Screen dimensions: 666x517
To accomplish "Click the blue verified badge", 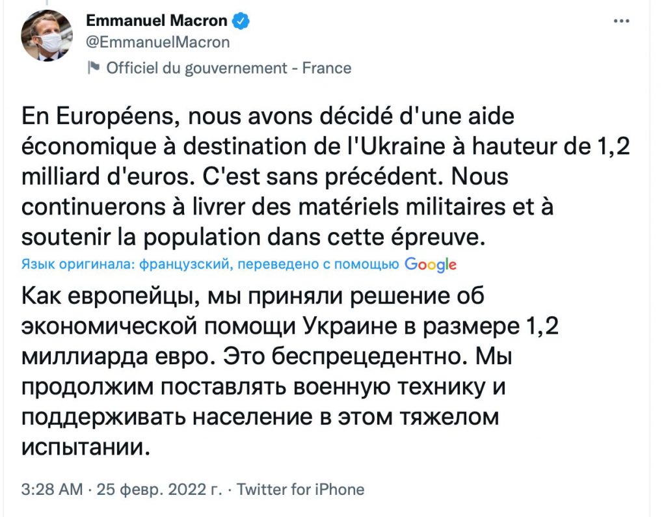I will [241, 21].
